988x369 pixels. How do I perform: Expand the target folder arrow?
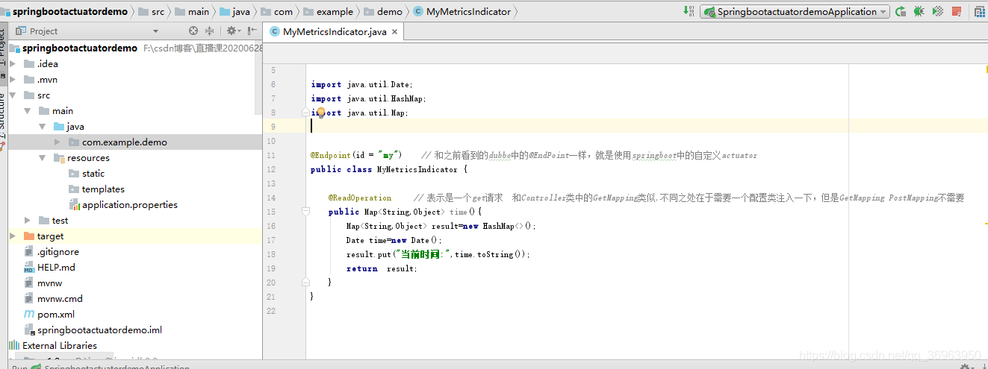pos(13,236)
